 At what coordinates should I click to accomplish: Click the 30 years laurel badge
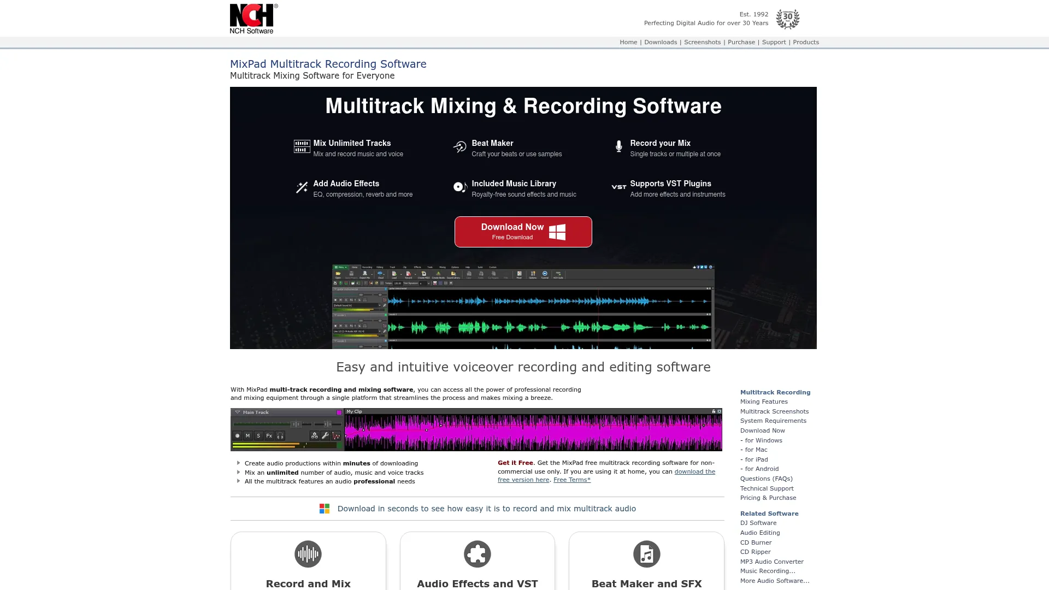pos(787,19)
